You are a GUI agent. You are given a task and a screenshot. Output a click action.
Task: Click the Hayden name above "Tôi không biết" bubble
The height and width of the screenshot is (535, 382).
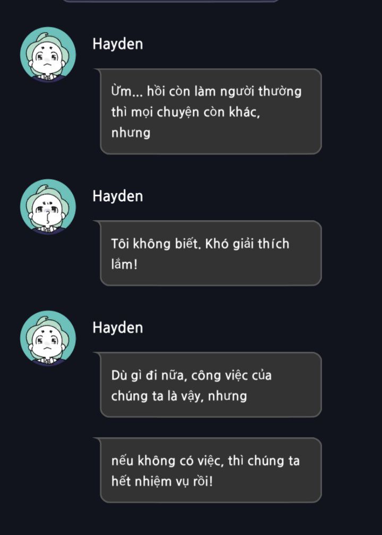point(118,196)
